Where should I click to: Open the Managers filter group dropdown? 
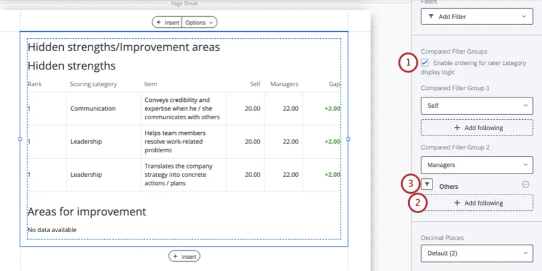tap(477, 165)
